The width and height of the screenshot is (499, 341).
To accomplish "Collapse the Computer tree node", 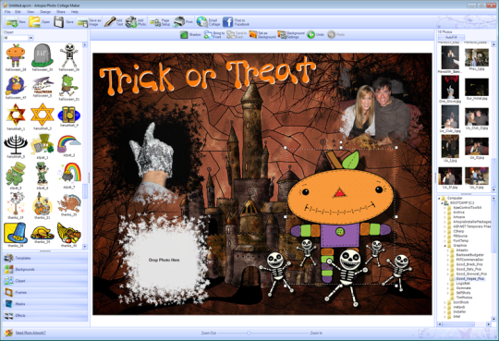I will click(440, 198).
